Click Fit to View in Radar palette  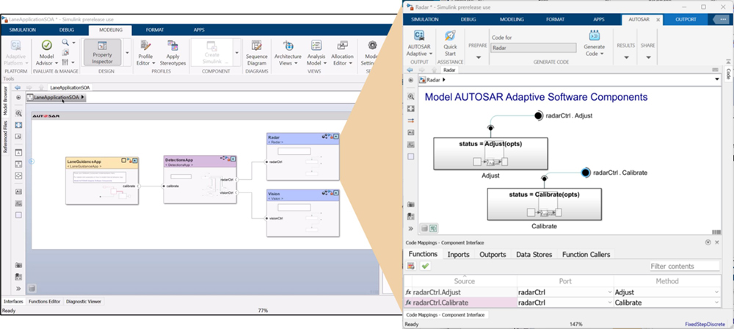[410, 109]
